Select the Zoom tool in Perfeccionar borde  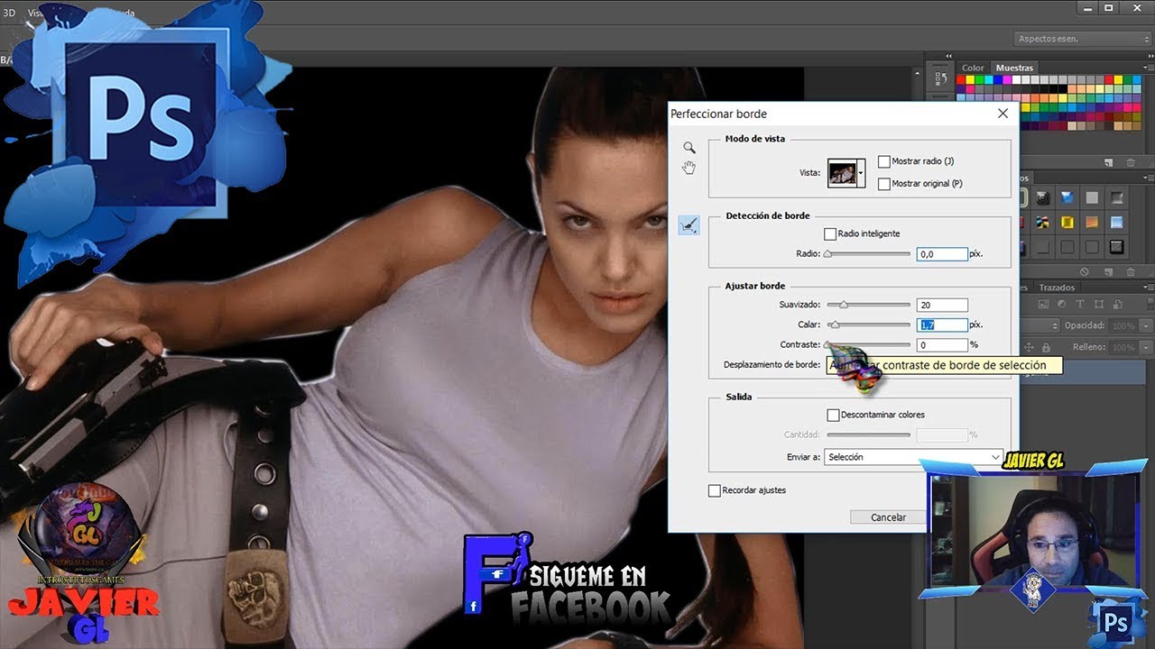point(689,147)
